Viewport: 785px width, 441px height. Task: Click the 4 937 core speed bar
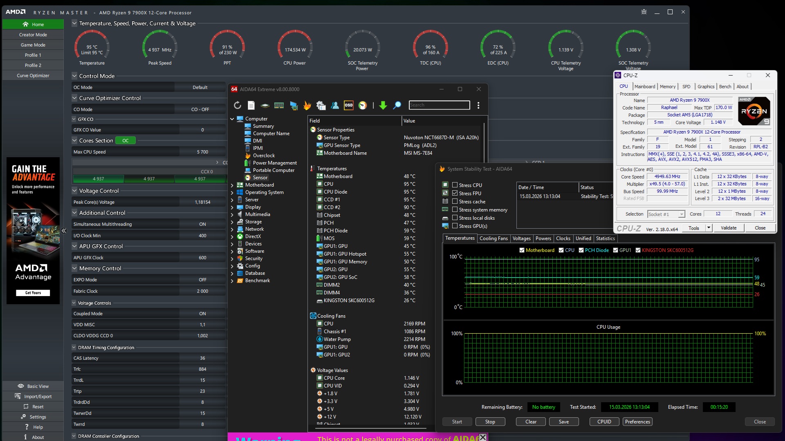[99, 179]
